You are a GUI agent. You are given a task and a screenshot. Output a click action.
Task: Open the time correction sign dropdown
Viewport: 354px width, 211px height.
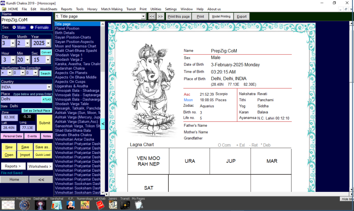tap(9, 73)
